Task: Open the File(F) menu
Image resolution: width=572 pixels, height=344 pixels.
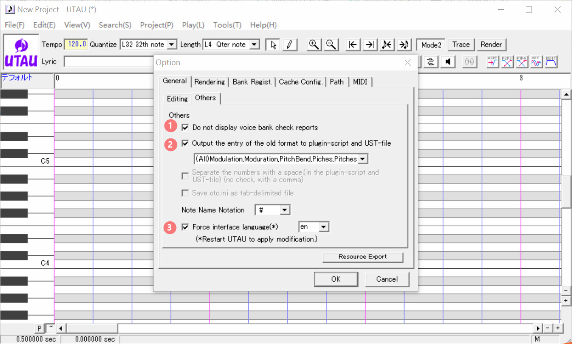Action: tap(15, 25)
